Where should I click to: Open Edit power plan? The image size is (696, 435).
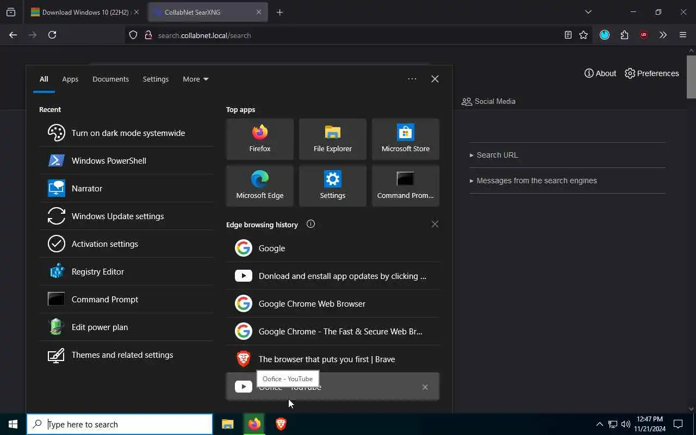pyautogui.click(x=126, y=327)
